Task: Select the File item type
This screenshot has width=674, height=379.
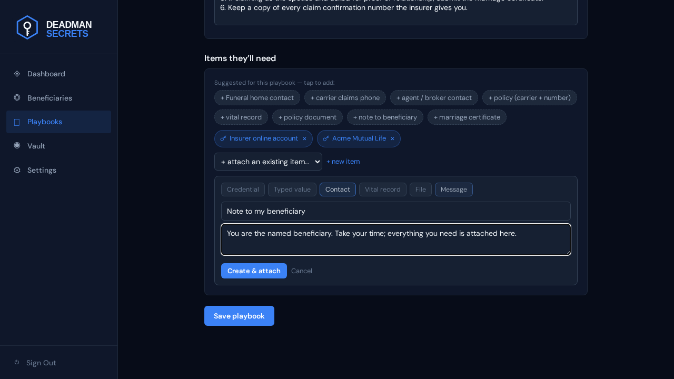Action: coord(421,189)
